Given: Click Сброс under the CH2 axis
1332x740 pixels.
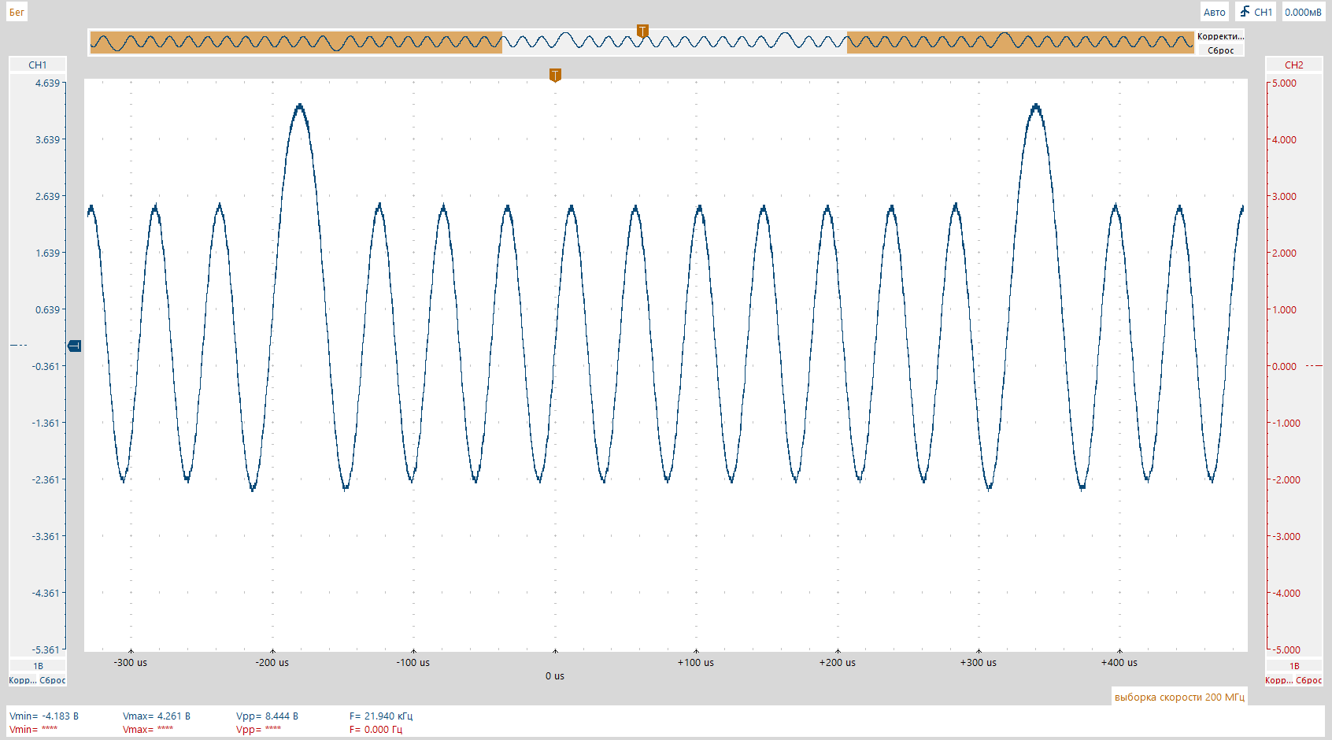Looking at the screenshot, I should [1309, 680].
